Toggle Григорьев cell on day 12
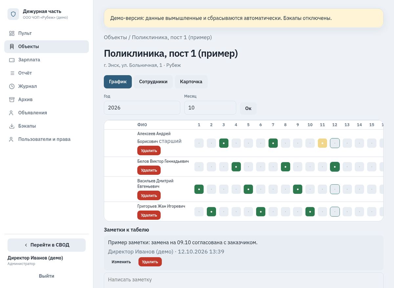Screen dimensions: 394x288 (335, 212)
